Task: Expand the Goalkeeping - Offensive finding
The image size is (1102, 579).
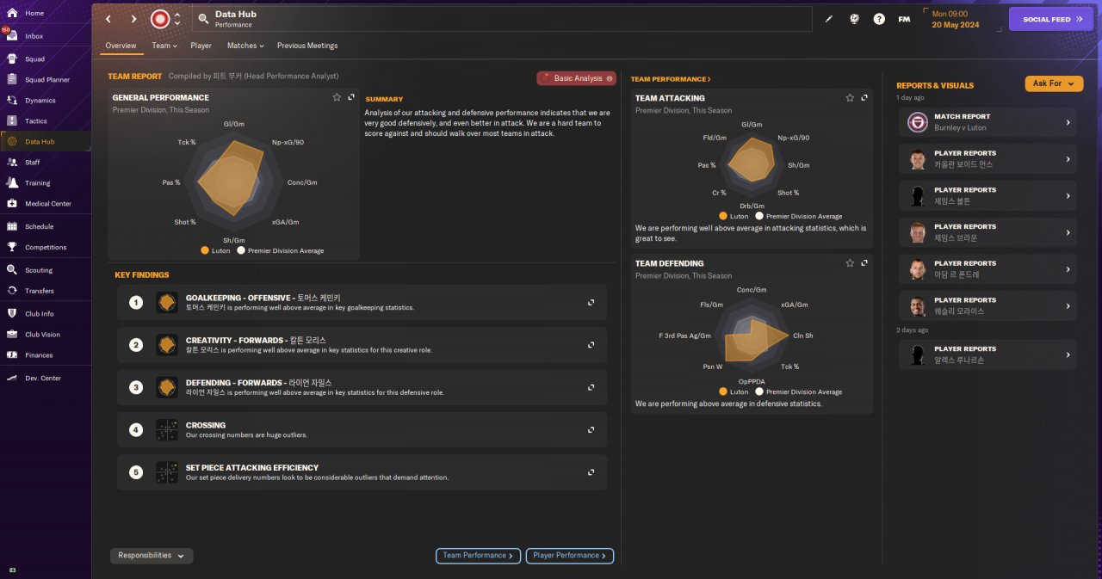Action: tap(591, 303)
